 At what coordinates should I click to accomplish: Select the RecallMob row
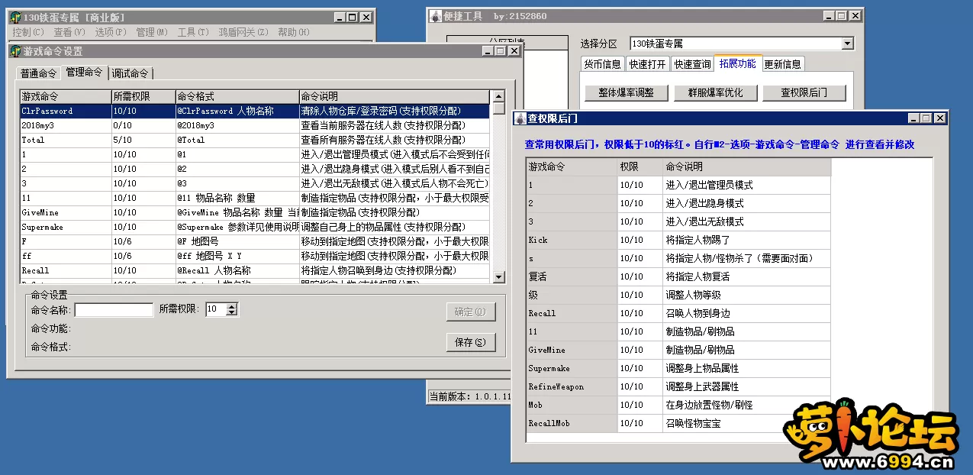point(678,423)
